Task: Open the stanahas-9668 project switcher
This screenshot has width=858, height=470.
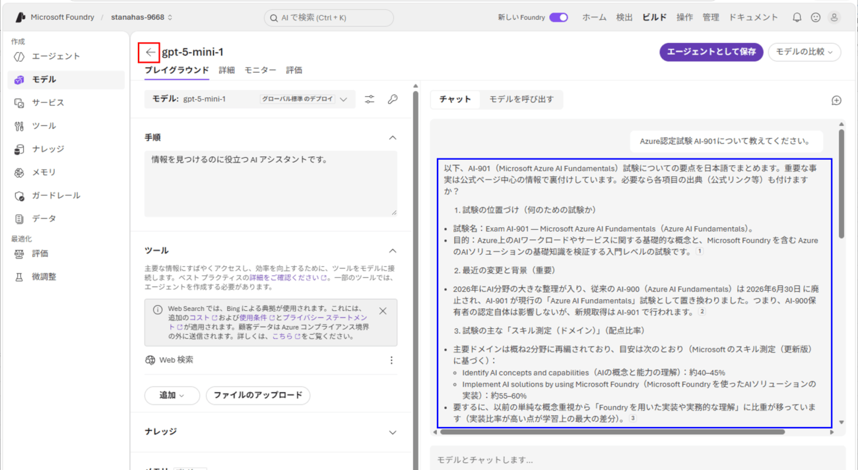Action: click(x=142, y=17)
